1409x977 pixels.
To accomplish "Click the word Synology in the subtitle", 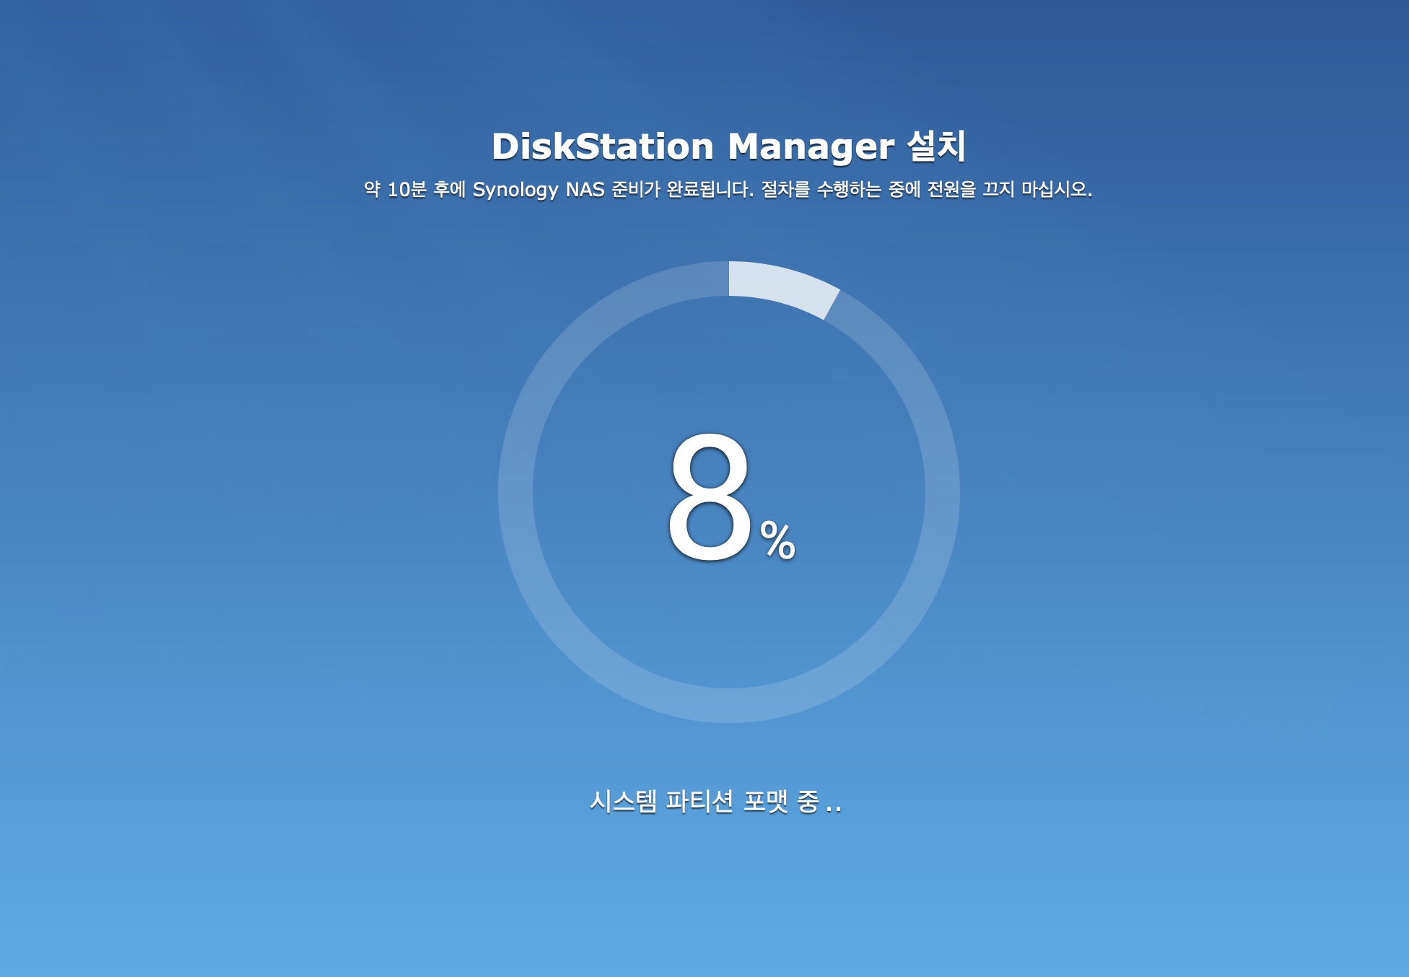I will tap(515, 190).
